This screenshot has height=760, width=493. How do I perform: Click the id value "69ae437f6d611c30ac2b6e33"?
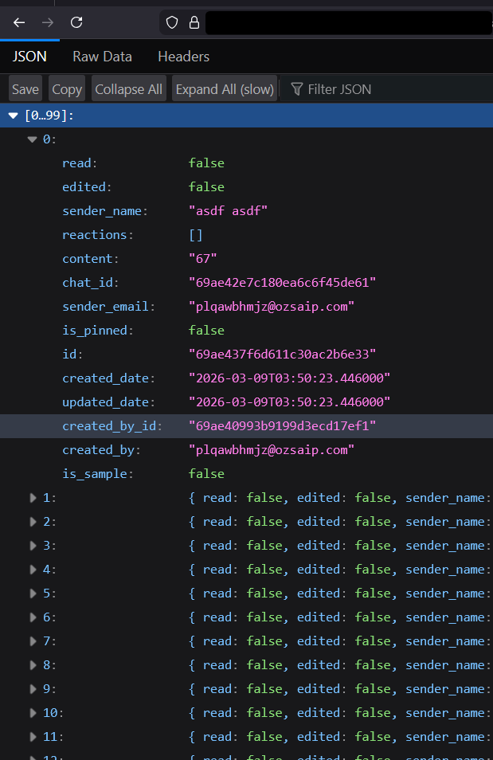coord(282,355)
